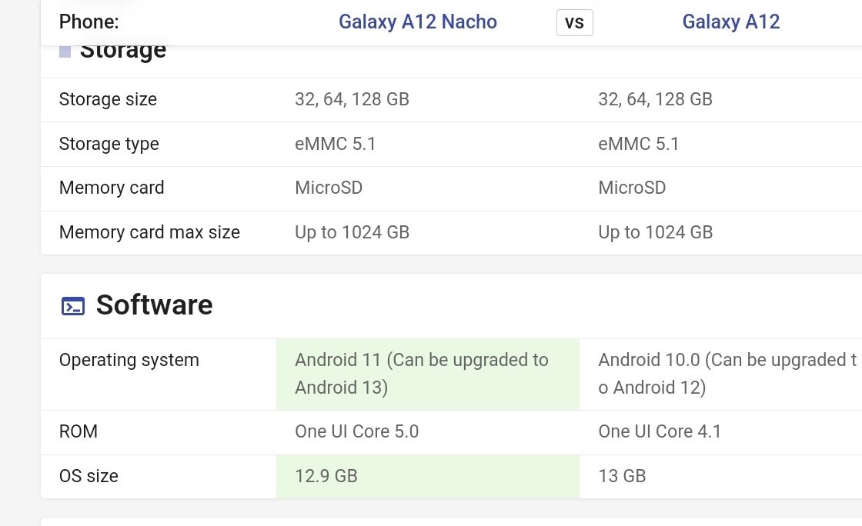Screen dimensions: 862x526
Task: Click the "Memory card" row label
Action: [112, 188]
